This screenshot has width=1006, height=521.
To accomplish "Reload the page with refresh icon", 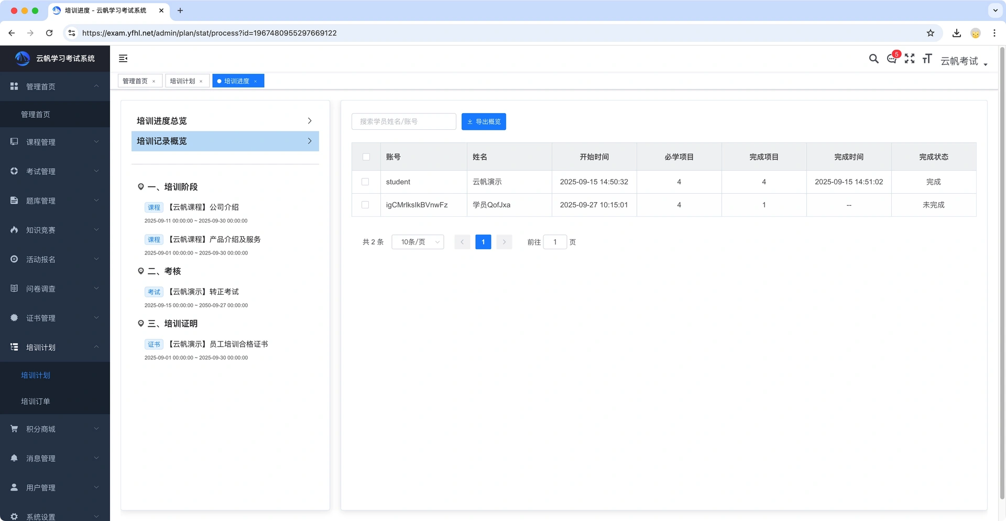I will pos(49,33).
